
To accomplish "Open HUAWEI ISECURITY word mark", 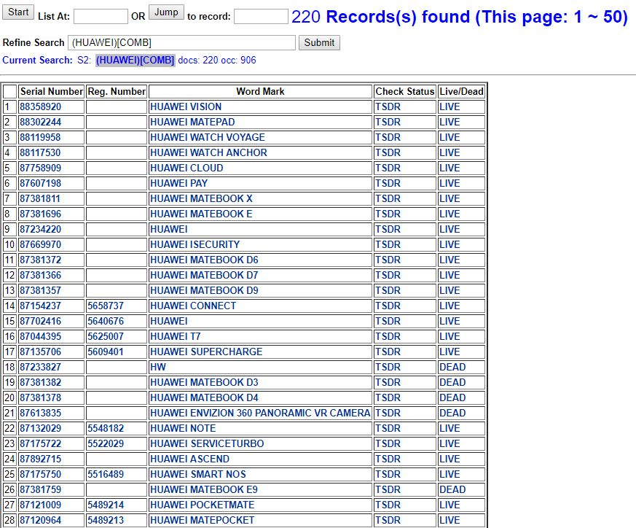I will point(195,244).
